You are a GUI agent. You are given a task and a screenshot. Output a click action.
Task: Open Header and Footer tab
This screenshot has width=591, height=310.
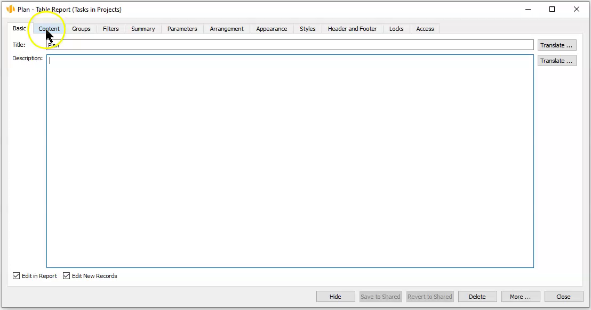(x=352, y=29)
